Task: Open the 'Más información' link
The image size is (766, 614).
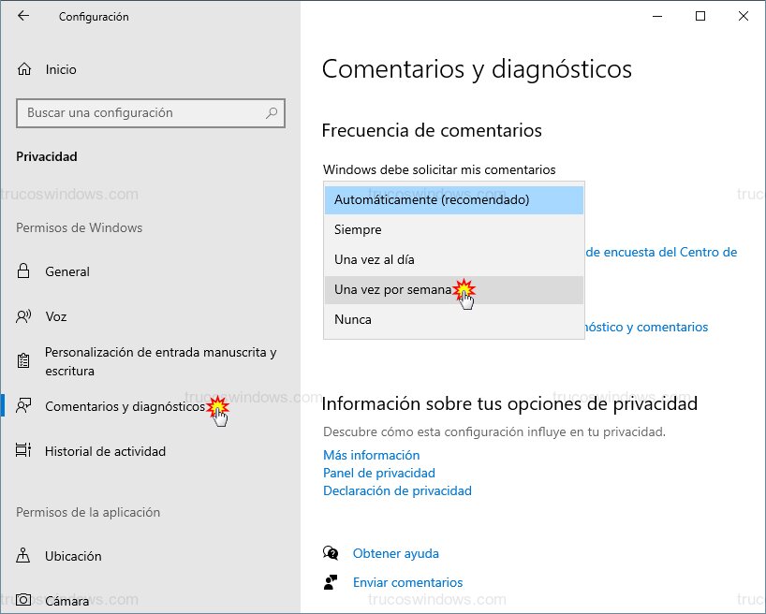Action: [x=371, y=455]
